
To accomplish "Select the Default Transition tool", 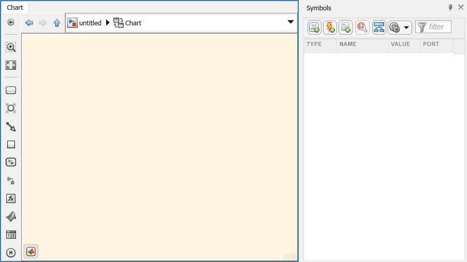I will [11, 127].
